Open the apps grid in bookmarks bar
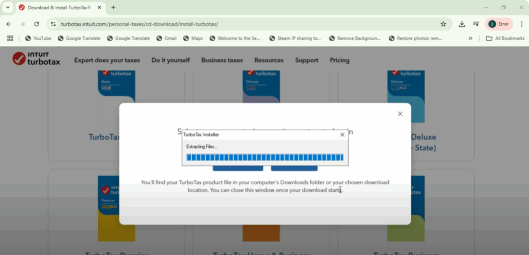Screen dimensions: 529x255 (x=10, y=38)
